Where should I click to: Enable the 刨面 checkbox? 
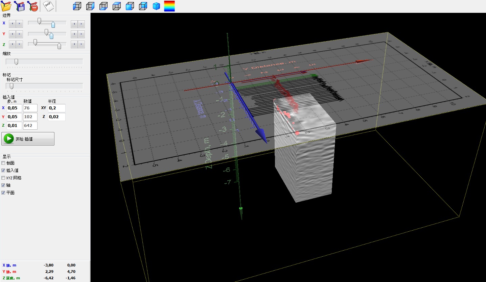(3, 163)
